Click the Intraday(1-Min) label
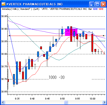Screen dimensions: 107x105 (10, 9)
